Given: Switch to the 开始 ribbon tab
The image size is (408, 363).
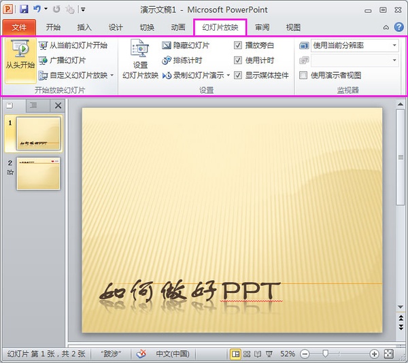Looking at the screenshot, I should (53, 27).
